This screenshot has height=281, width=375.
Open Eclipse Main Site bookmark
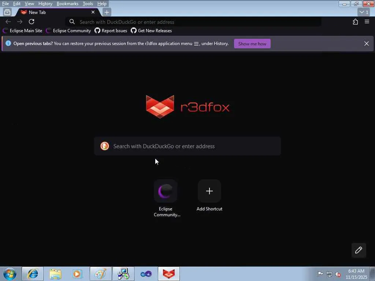pos(22,31)
